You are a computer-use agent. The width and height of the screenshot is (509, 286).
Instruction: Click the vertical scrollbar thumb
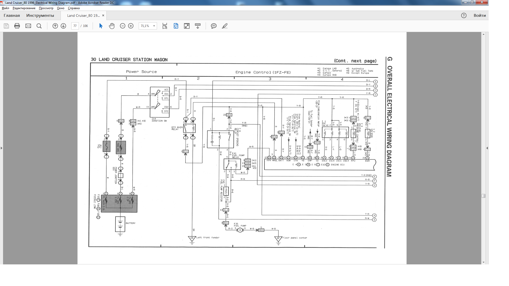click(484, 196)
